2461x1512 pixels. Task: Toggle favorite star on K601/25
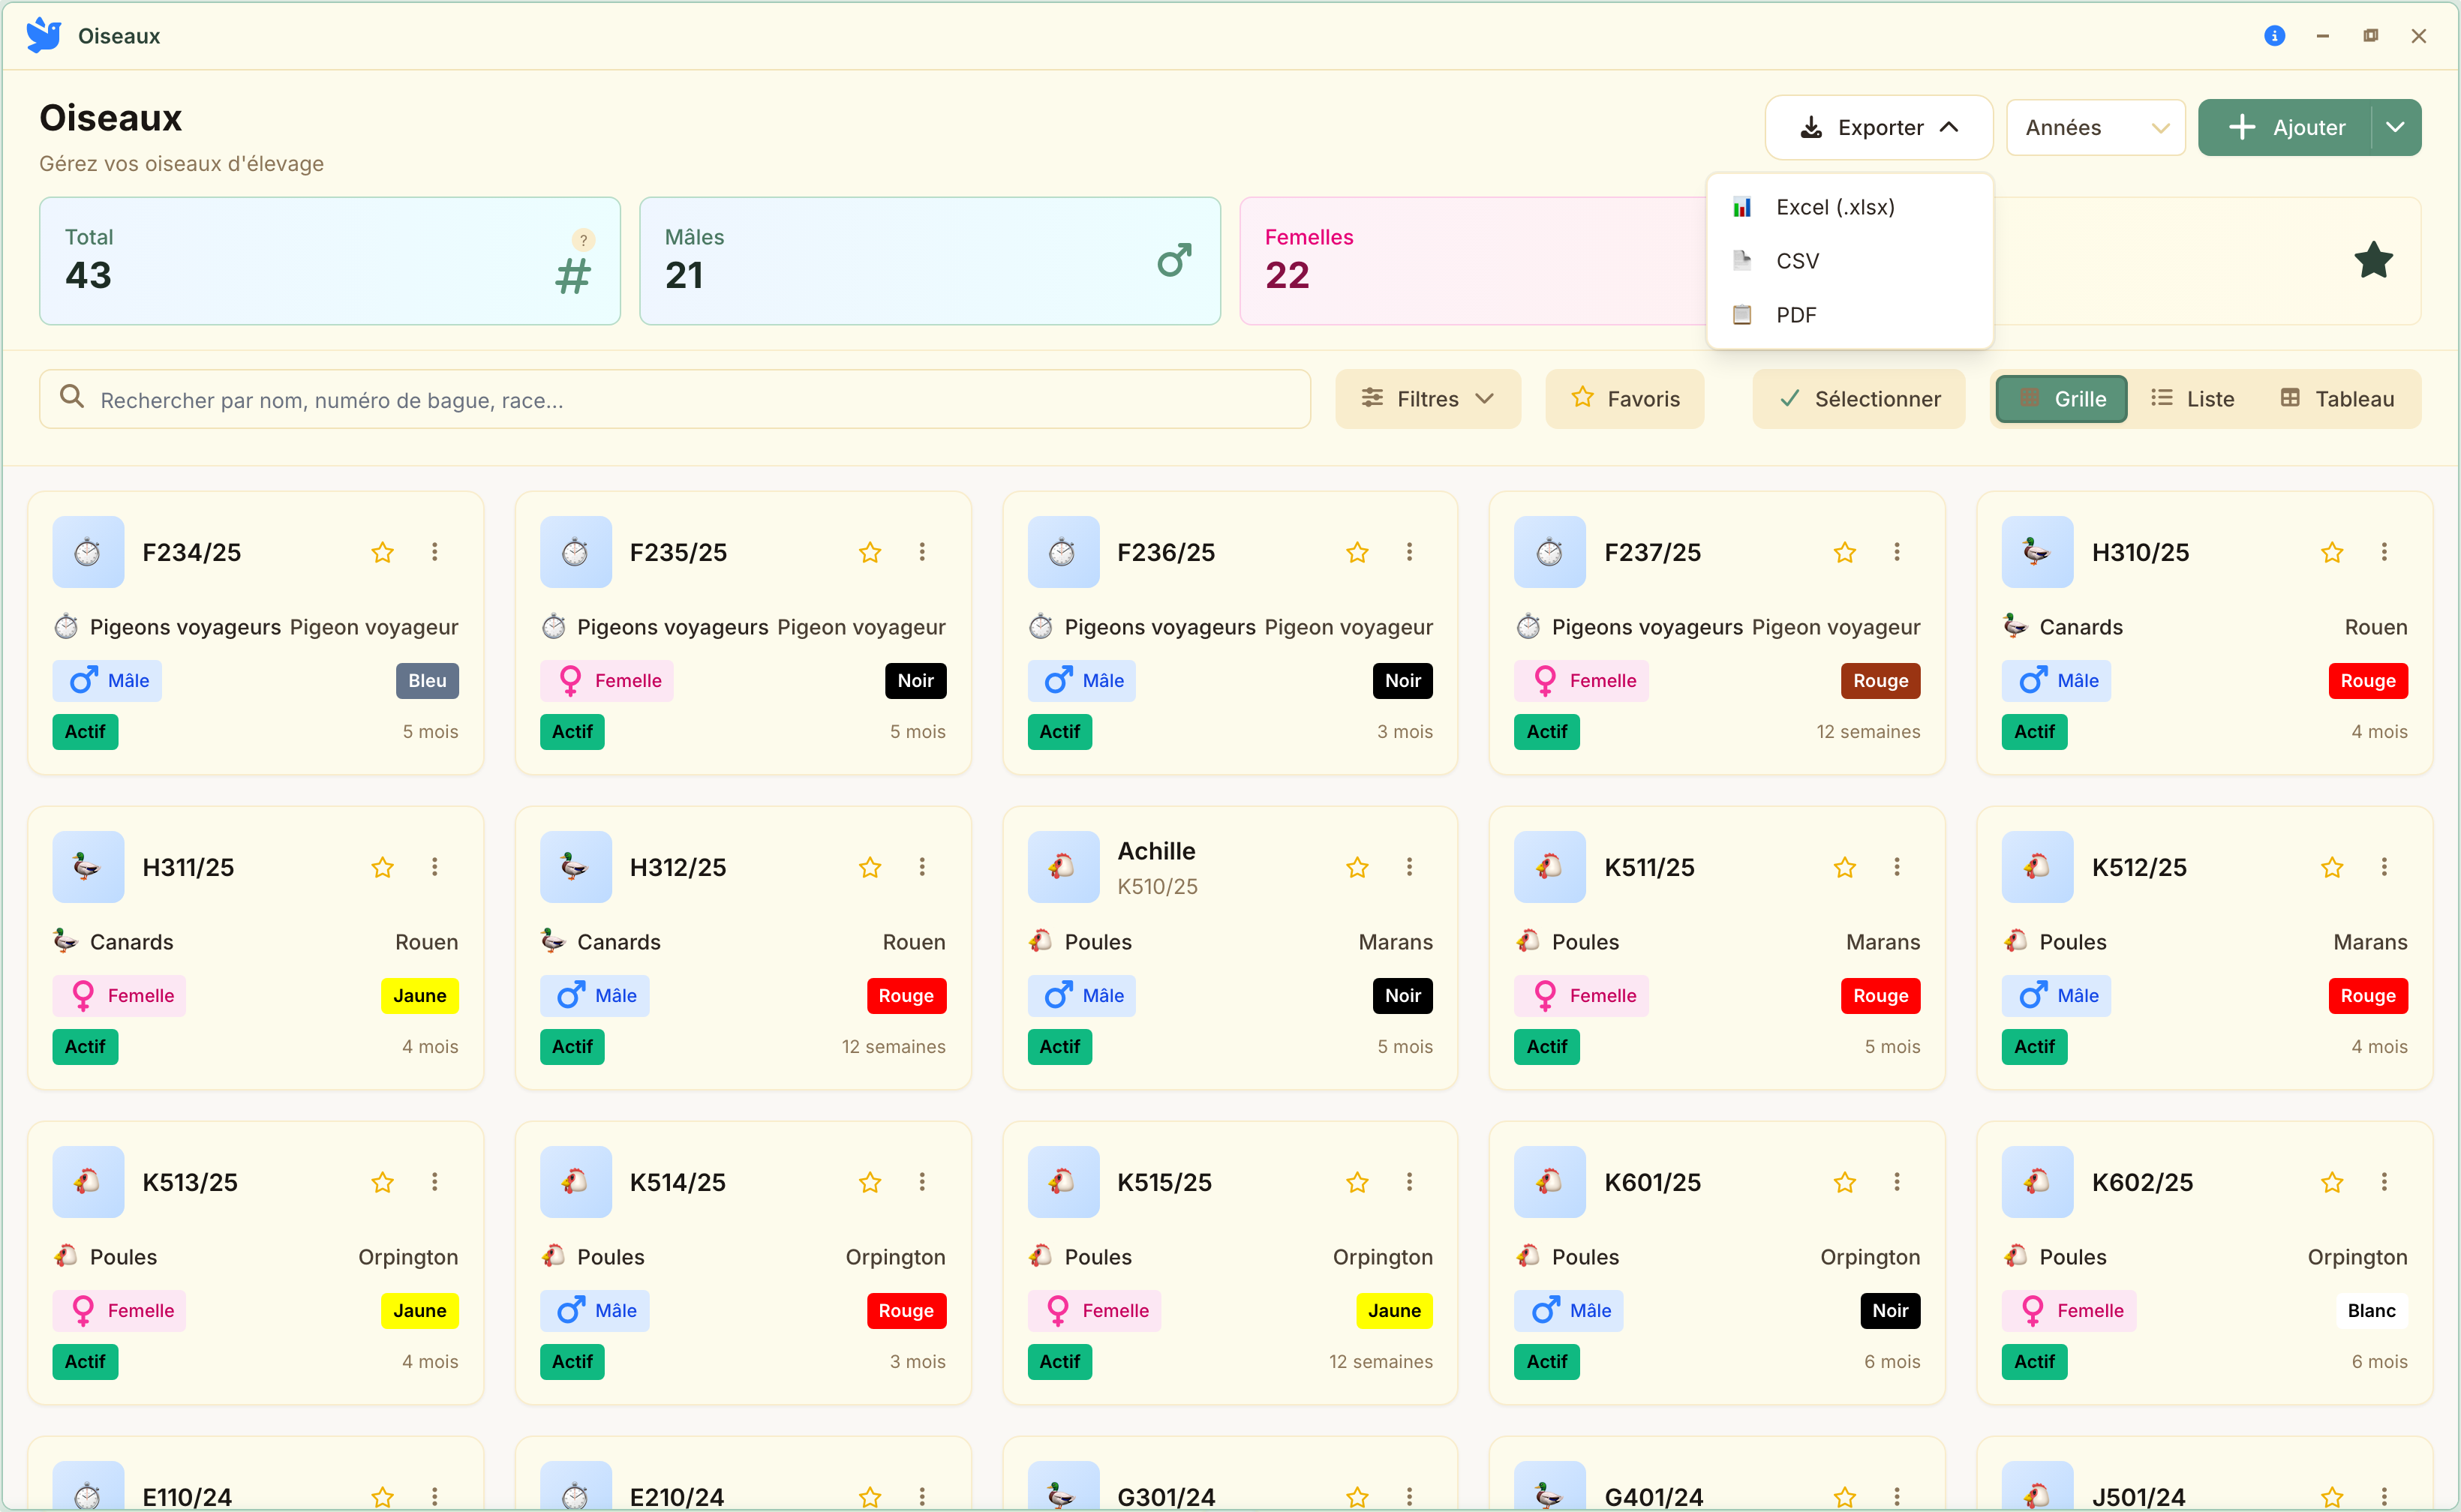coord(1845,1182)
